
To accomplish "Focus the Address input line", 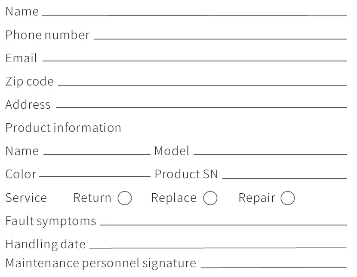I will coord(201,104).
